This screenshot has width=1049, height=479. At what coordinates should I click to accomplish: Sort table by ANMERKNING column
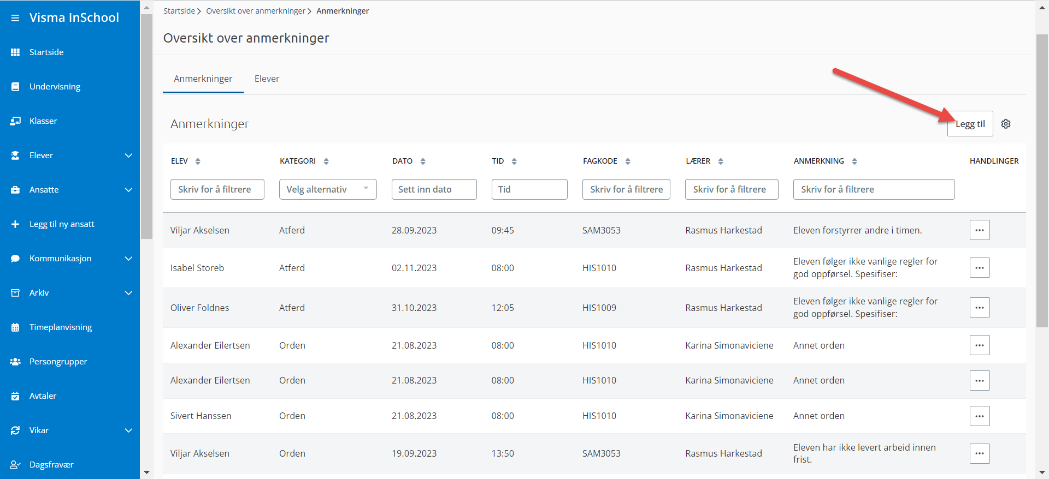[x=854, y=161]
